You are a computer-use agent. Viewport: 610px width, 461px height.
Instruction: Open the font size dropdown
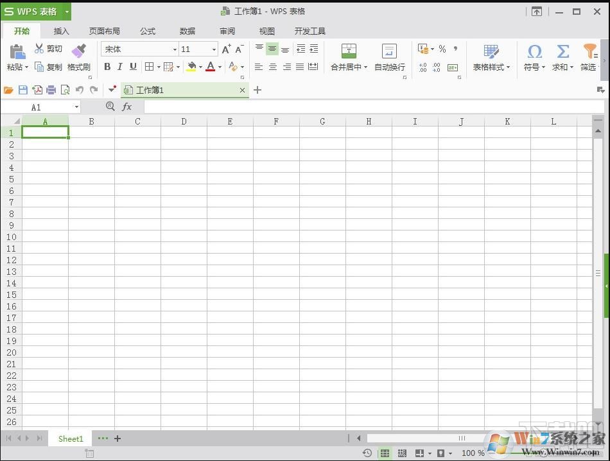(214, 49)
